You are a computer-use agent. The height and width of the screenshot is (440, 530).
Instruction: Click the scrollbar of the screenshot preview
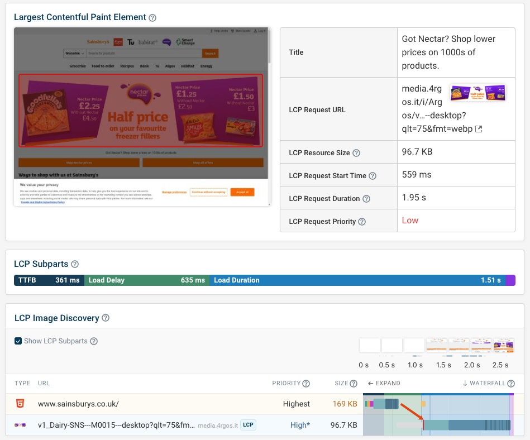[x=269, y=117]
